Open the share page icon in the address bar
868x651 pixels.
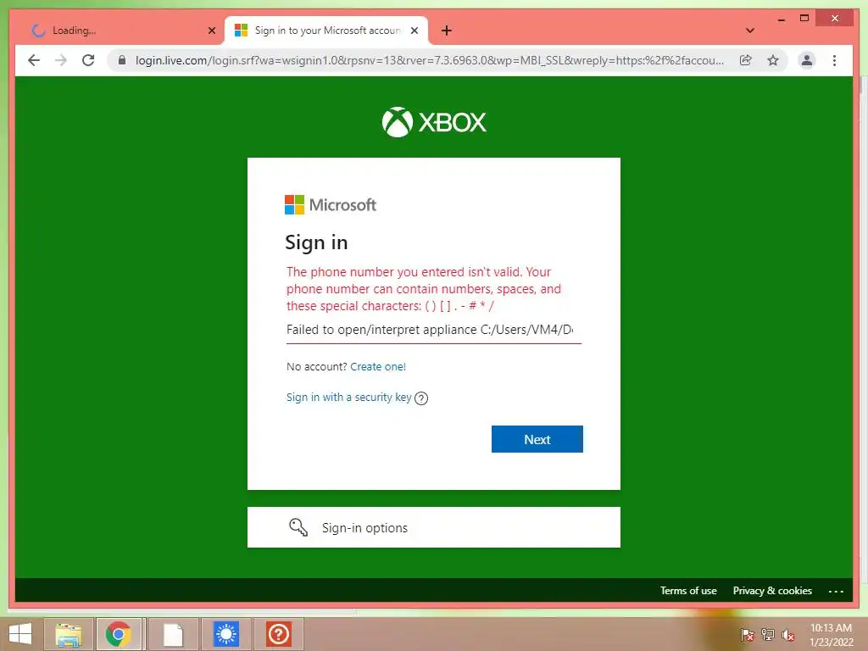pos(746,60)
